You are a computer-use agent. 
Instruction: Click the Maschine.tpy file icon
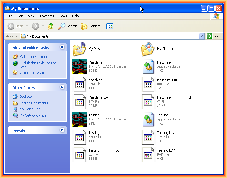(79, 102)
